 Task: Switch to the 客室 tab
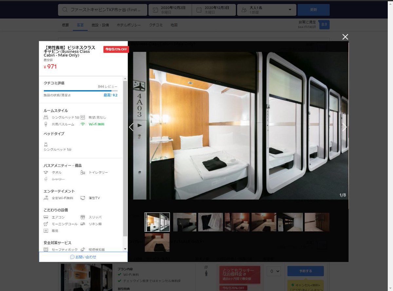coord(80,25)
